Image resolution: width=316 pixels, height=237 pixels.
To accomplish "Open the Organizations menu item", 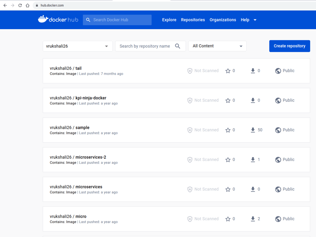I will click(223, 20).
